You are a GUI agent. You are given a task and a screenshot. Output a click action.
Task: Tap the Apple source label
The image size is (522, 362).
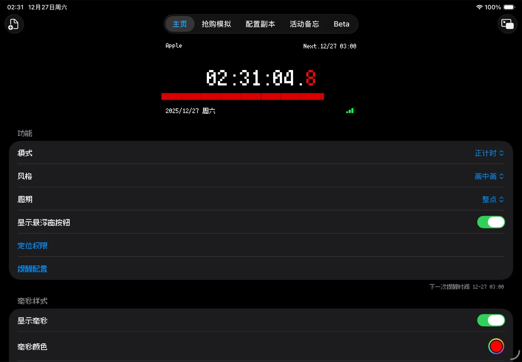[174, 46]
